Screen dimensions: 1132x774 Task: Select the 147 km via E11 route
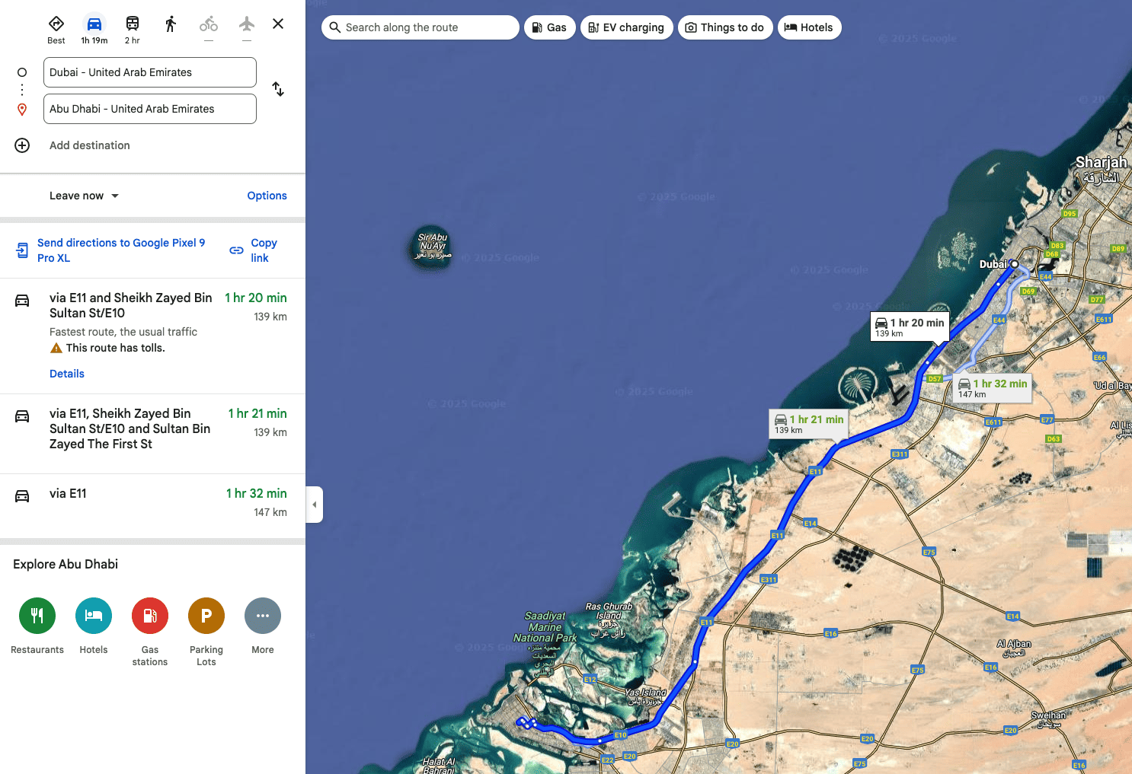pos(152,505)
